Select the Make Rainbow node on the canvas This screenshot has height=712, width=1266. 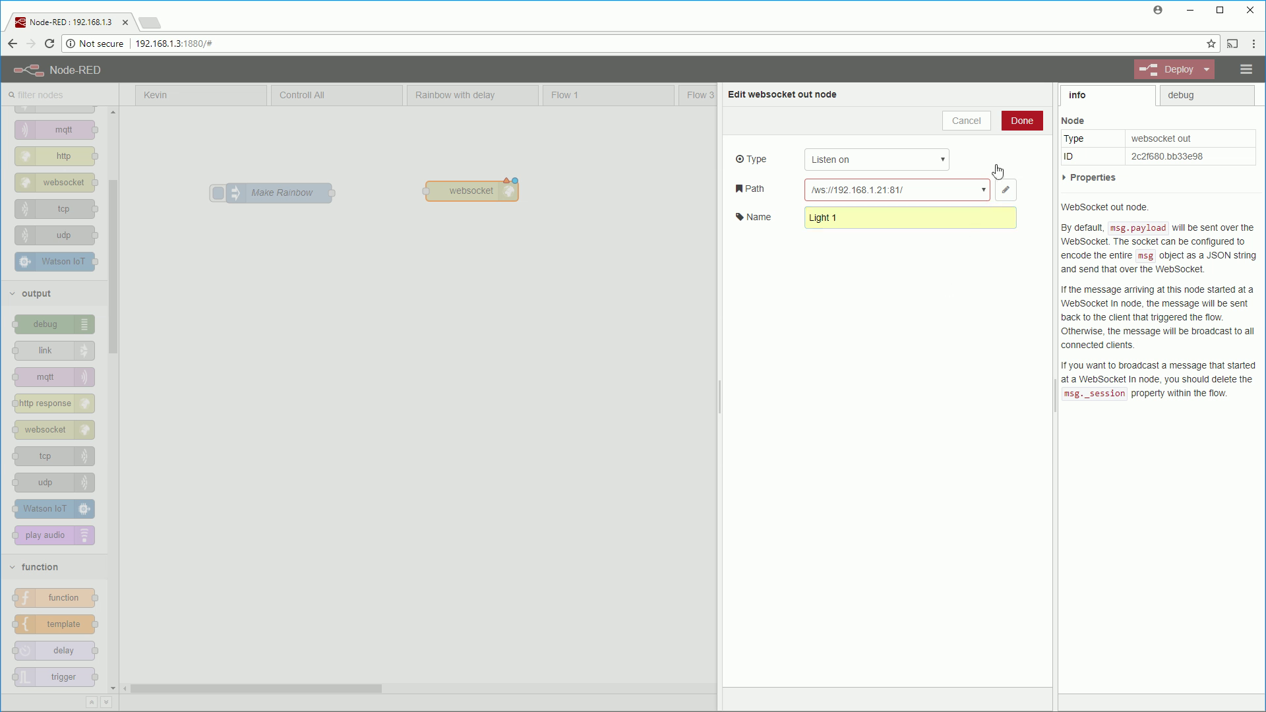[280, 193]
